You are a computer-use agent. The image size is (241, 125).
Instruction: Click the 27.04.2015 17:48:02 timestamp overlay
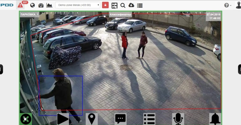(x=213, y=16)
